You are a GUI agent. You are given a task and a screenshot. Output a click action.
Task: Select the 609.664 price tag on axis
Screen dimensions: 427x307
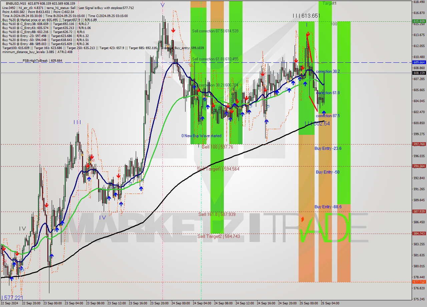coord(419,62)
